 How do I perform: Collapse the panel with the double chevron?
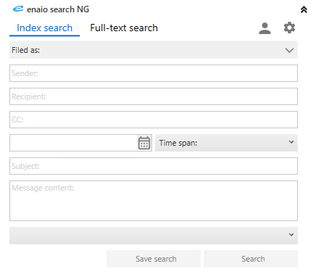[304, 9]
